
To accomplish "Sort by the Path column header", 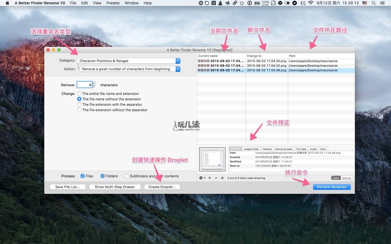I will [x=321, y=56].
